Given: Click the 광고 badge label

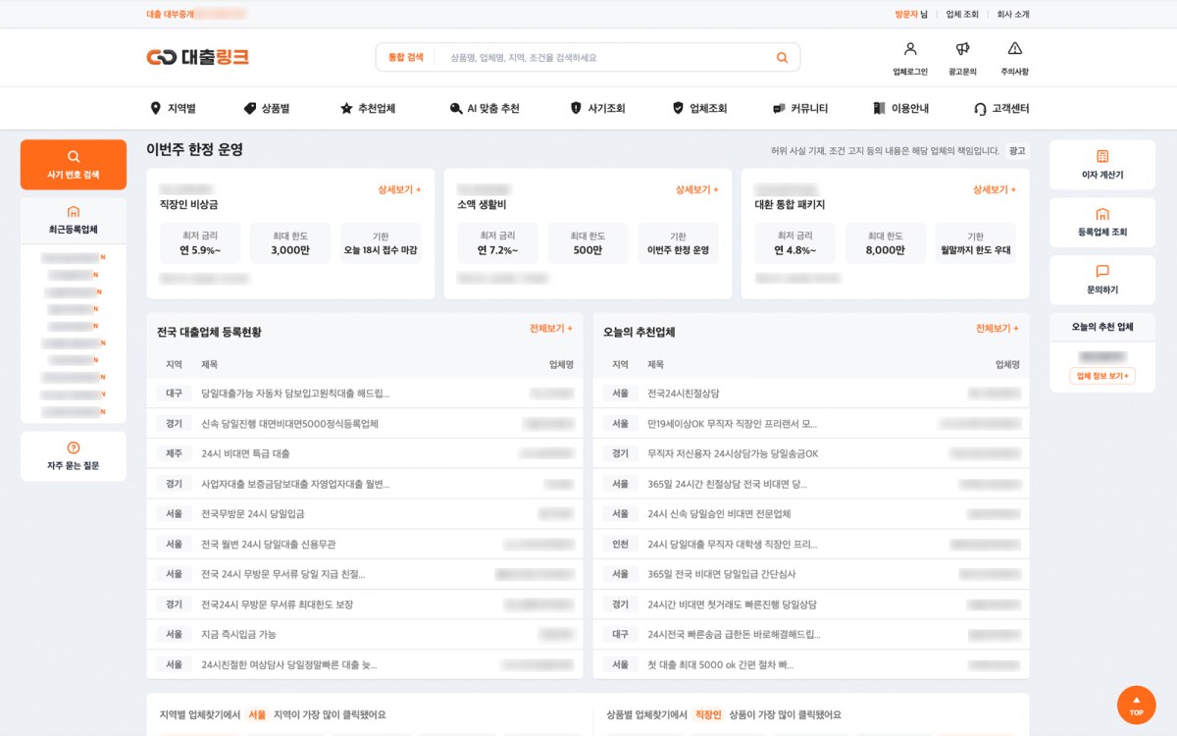Looking at the screenshot, I should [x=1017, y=151].
